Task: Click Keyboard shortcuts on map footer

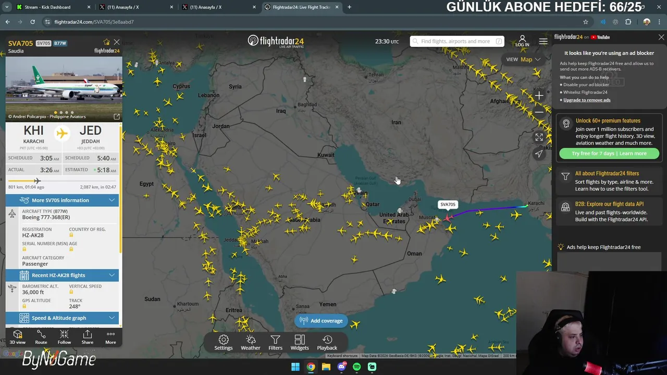Action: (x=342, y=356)
